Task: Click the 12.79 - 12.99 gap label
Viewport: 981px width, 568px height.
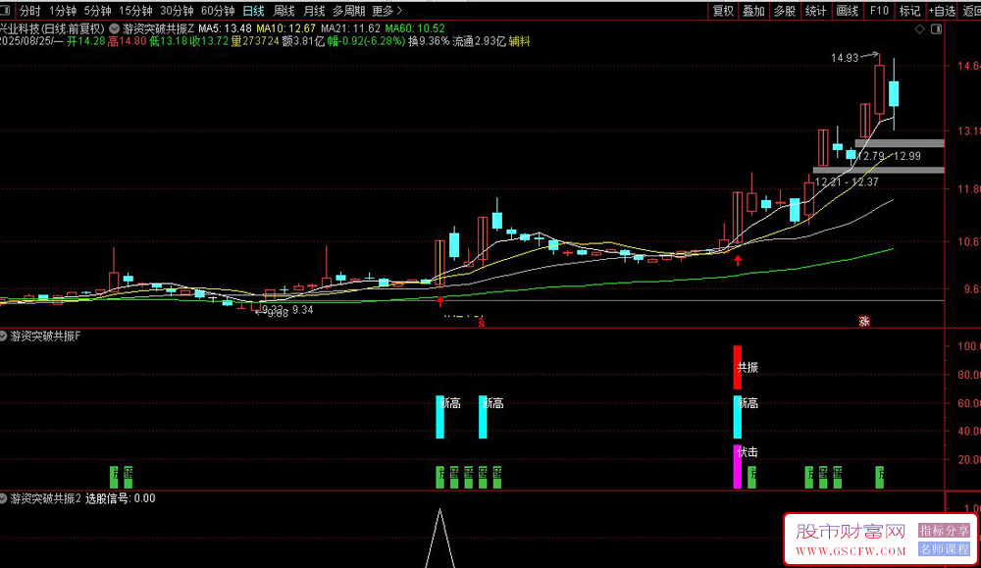Action: coord(889,156)
